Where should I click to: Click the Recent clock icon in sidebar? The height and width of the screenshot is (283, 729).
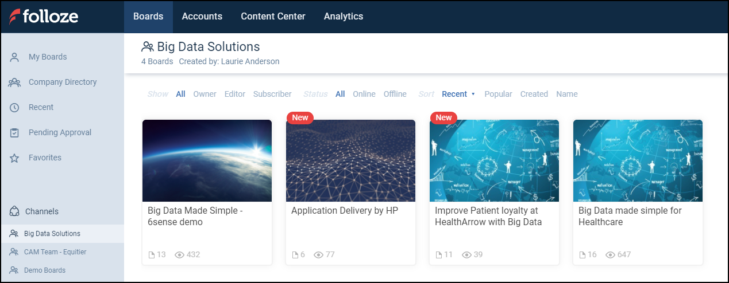15,108
